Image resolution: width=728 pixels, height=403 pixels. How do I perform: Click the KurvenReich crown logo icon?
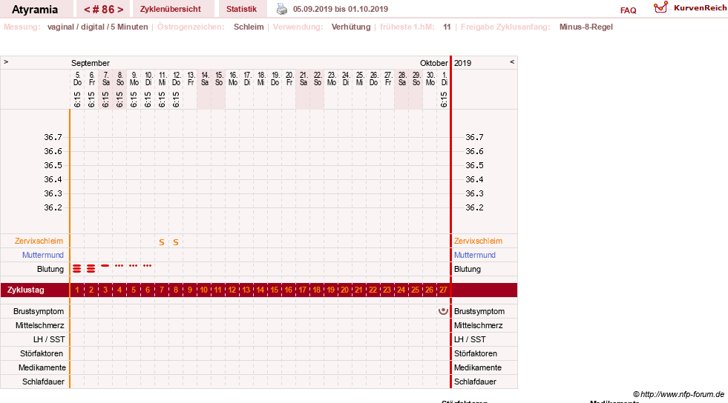click(x=660, y=7)
